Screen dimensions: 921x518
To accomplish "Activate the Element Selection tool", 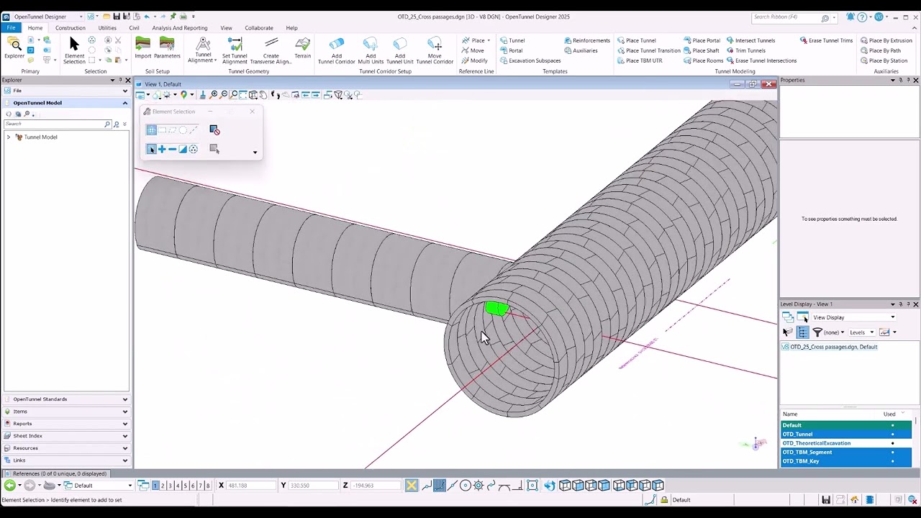I will tap(74, 50).
